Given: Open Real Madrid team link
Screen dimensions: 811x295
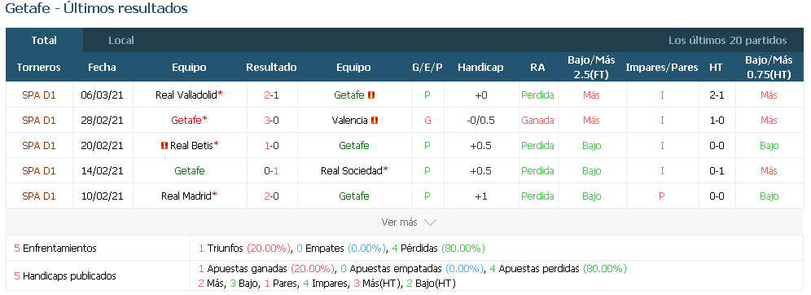Looking at the screenshot, I should tap(186, 196).
